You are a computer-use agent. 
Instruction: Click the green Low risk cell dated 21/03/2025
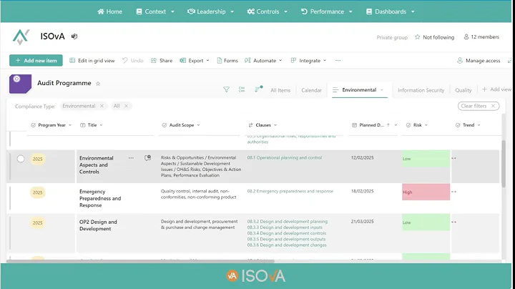click(426, 222)
